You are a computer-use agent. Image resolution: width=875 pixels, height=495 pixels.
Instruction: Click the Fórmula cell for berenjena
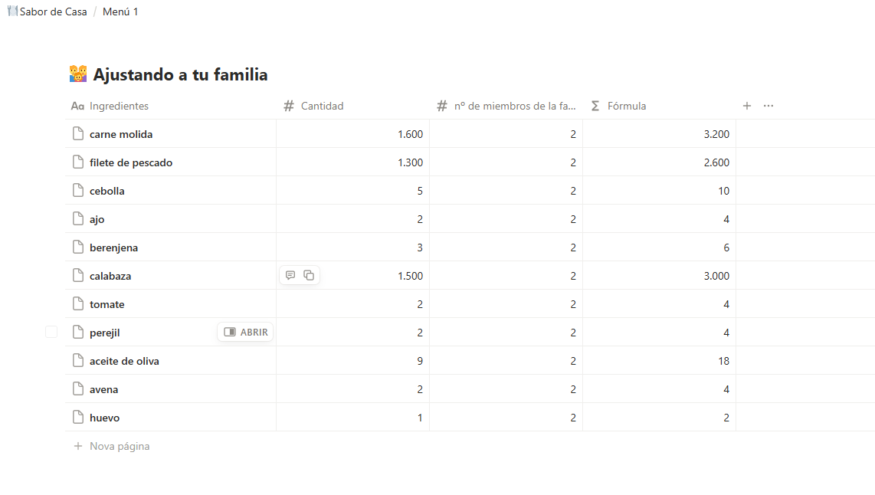(659, 247)
